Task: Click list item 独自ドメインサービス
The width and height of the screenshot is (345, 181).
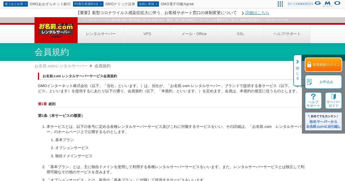Action: coord(74,156)
